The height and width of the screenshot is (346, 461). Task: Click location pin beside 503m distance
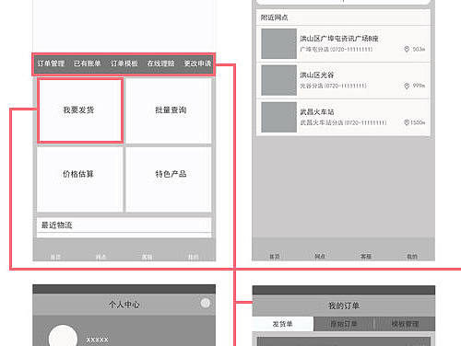pos(407,49)
